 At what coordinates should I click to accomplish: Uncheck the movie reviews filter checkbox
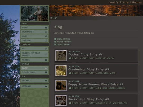coord(55,42)
